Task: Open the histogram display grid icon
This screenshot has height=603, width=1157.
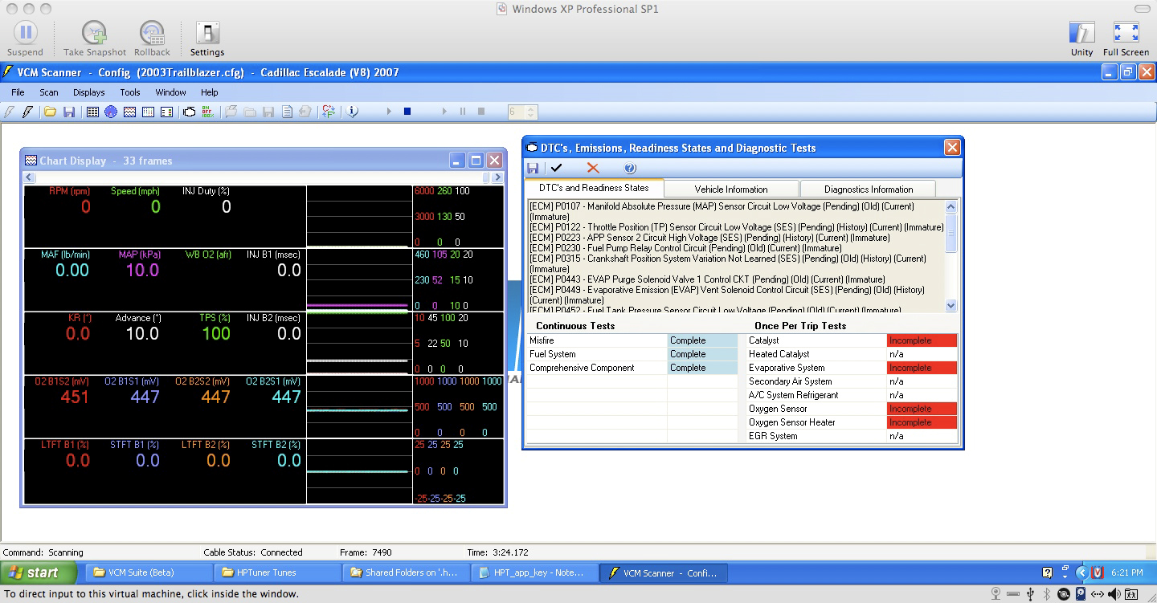Action: (148, 112)
